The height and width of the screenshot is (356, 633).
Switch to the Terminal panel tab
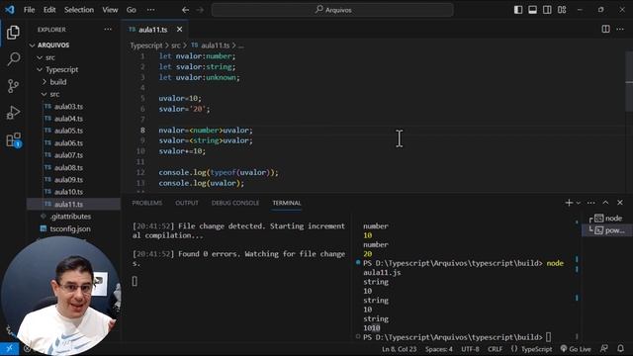click(x=287, y=203)
